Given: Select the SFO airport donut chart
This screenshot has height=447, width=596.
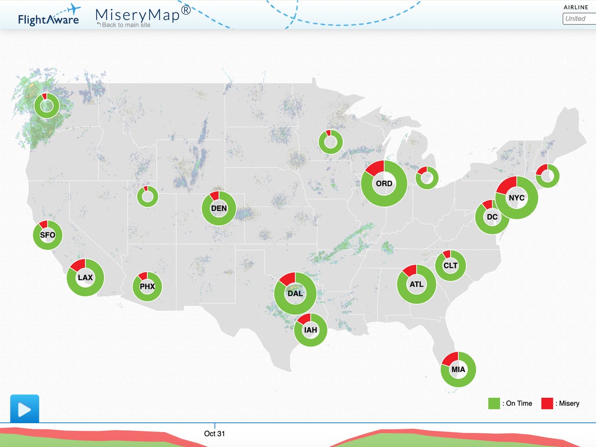Looking at the screenshot, I should [x=48, y=235].
